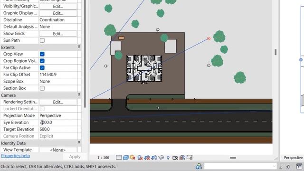Click the plan view horizontal scroll thumb
The width and height of the screenshot is (304, 171).
233,158
